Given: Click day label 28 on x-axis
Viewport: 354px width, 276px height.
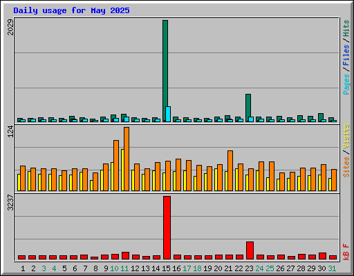Looking at the screenshot, I should click(301, 268).
